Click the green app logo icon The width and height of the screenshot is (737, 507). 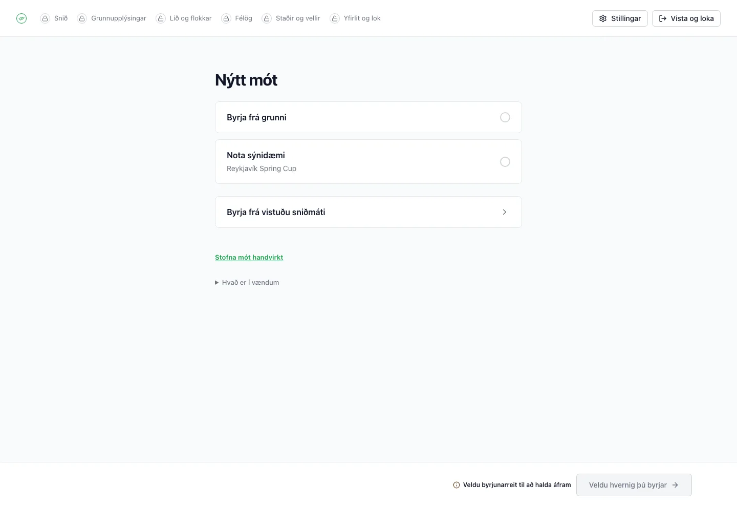(21, 18)
